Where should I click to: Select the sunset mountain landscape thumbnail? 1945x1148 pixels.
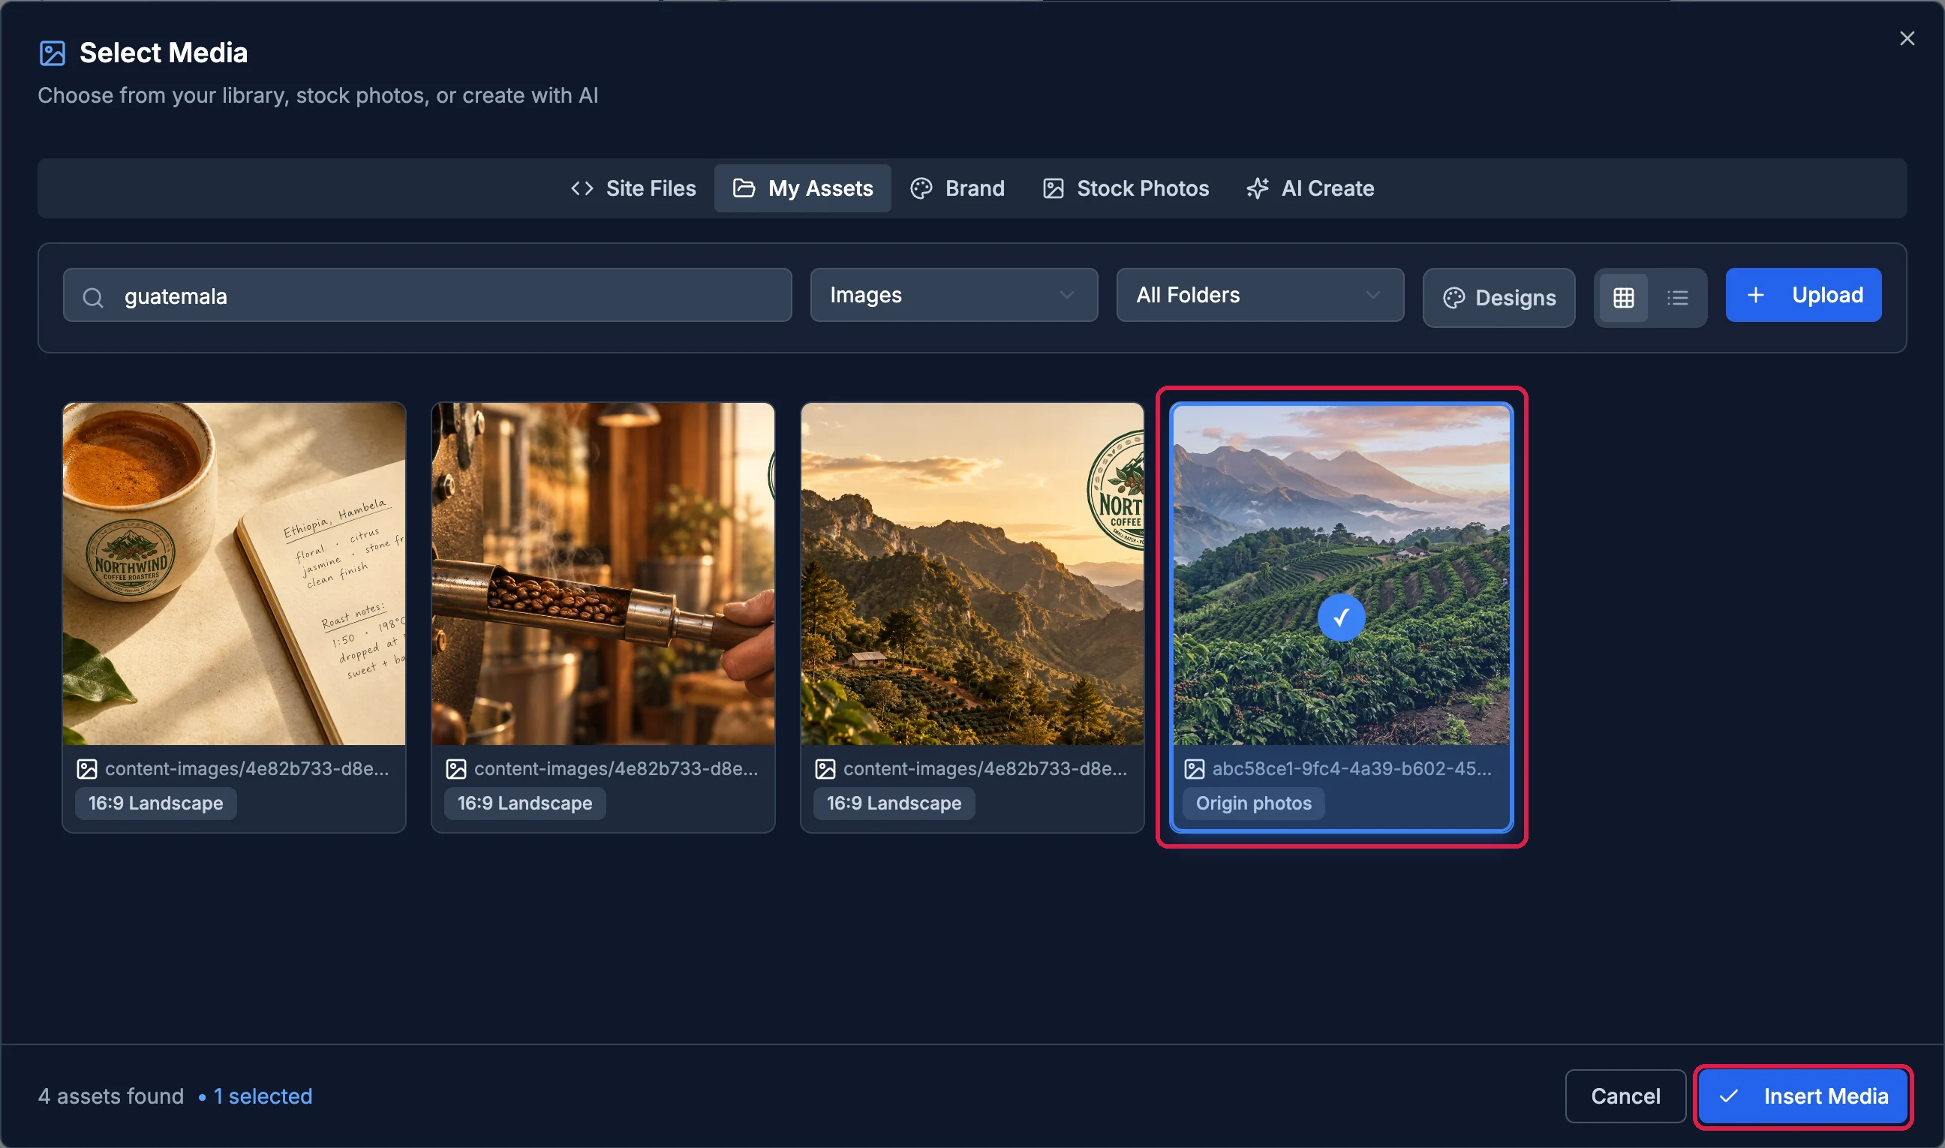(972, 573)
